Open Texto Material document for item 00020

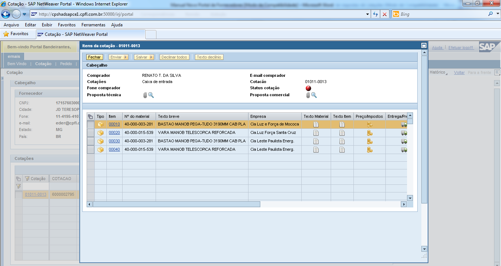click(x=316, y=133)
